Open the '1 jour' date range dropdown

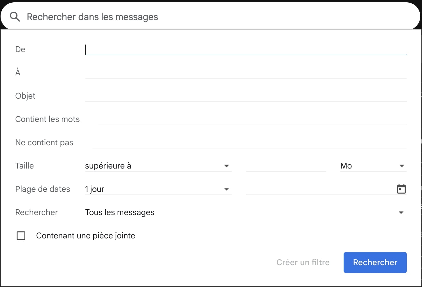[158, 189]
